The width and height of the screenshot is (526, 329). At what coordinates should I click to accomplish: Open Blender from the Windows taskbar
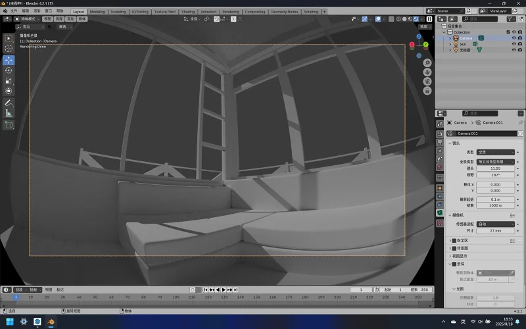pos(51,322)
